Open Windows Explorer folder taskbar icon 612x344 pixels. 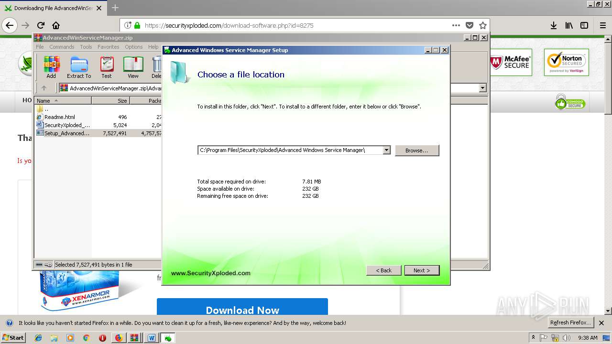[x=54, y=338]
